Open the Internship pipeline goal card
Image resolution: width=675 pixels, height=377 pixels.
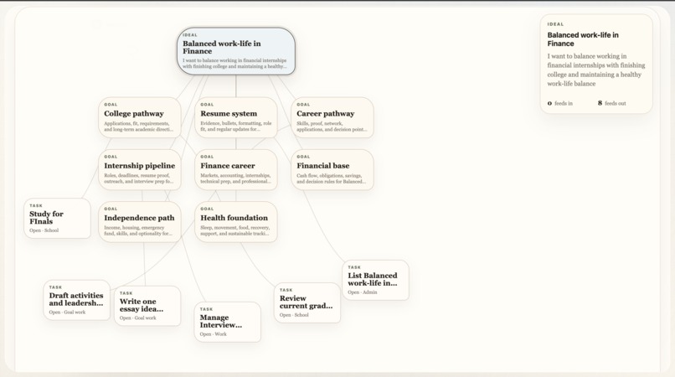coord(140,170)
